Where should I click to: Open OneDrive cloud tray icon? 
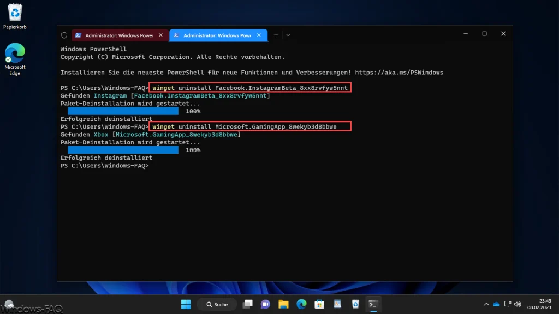(496, 304)
